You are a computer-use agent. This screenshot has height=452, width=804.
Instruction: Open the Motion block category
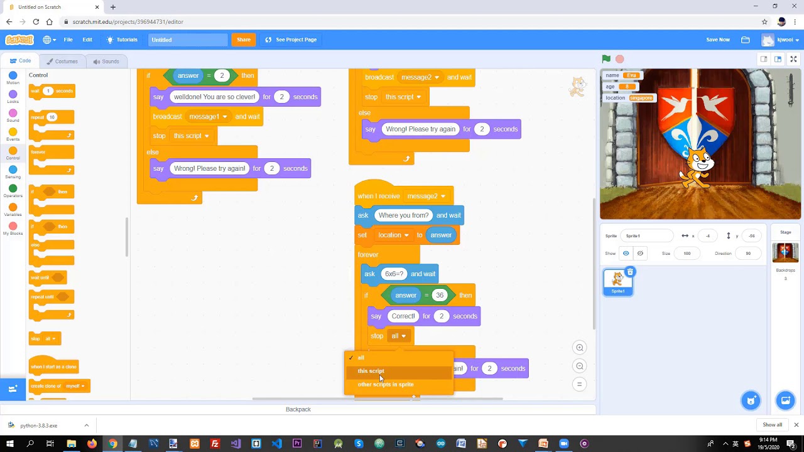pos(13,78)
